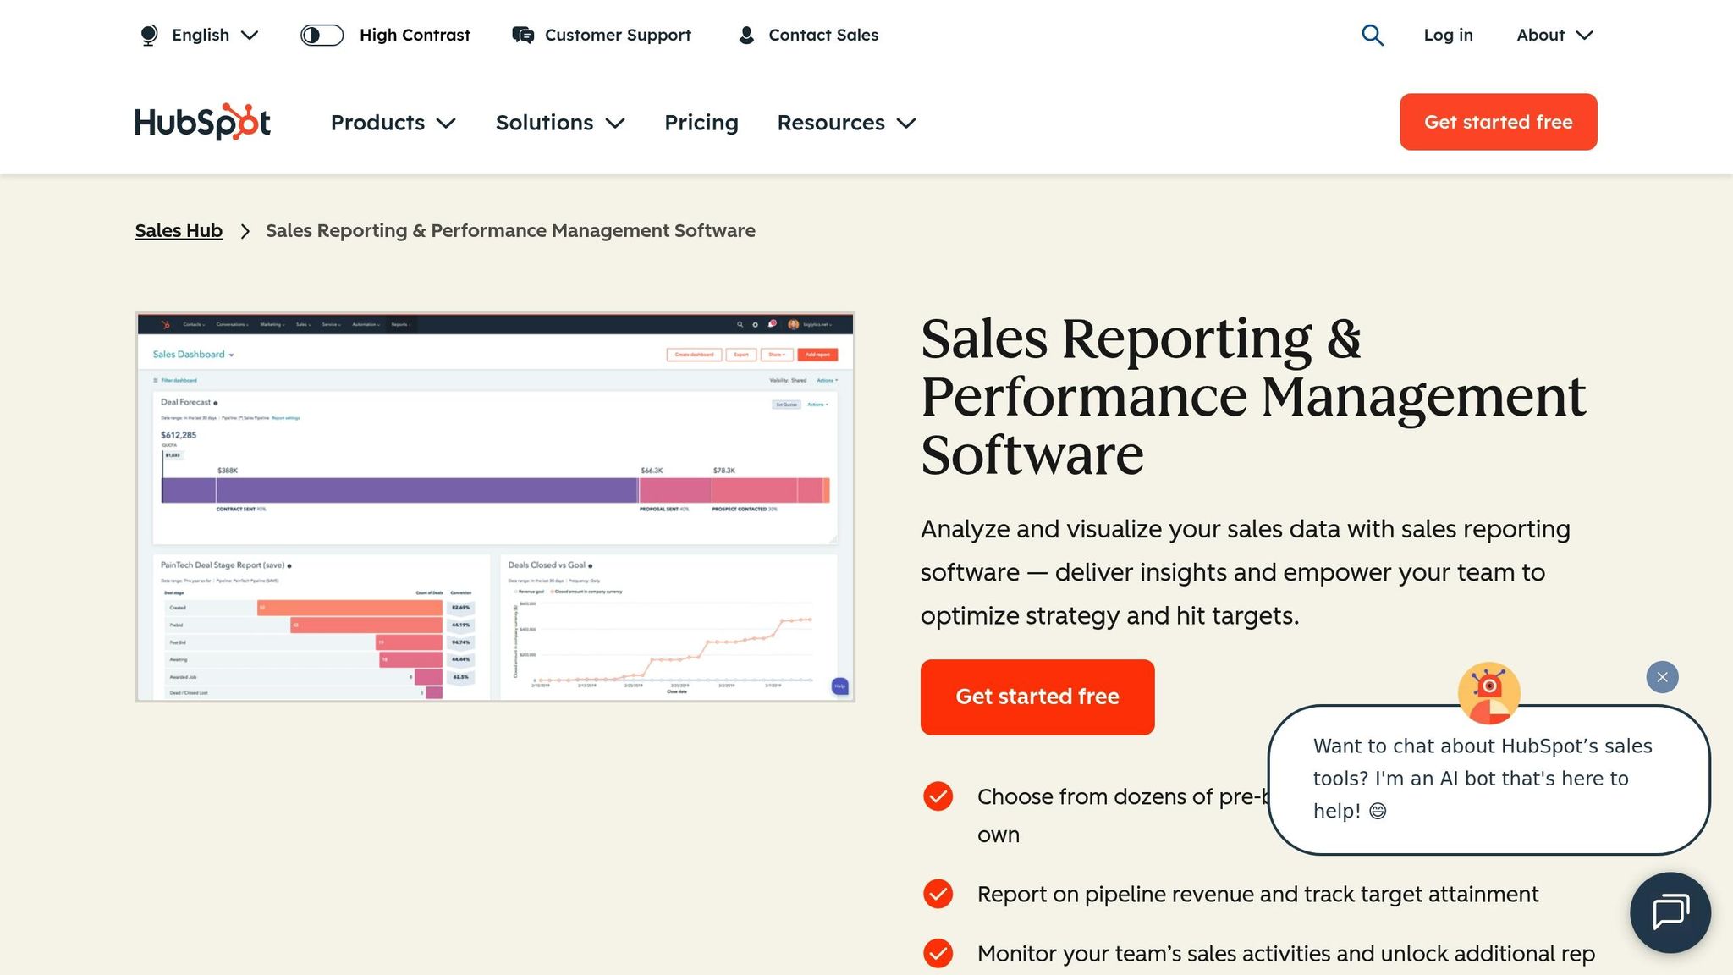This screenshot has width=1733, height=975.
Task: Toggle the High Contrast switch
Action: (x=322, y=35)
